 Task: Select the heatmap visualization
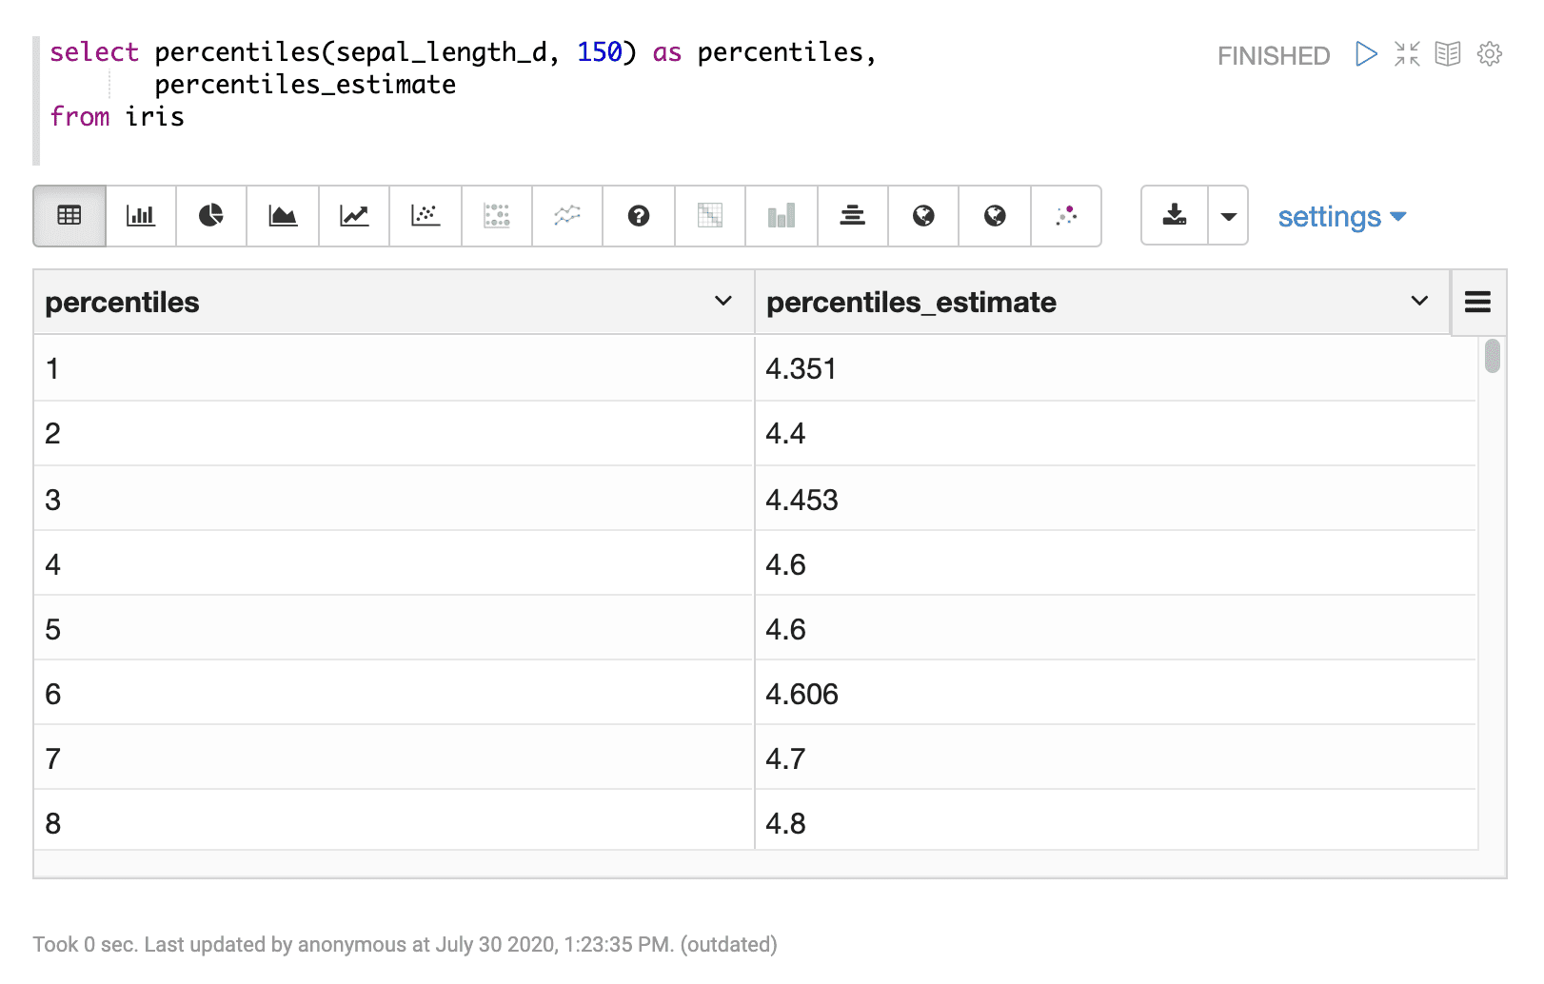[709, 216]
